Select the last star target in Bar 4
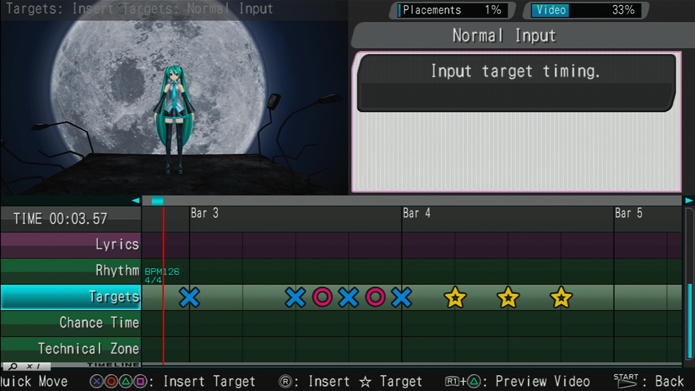The width and height of the screenshot is (695, 391). [x=561, y=298]
